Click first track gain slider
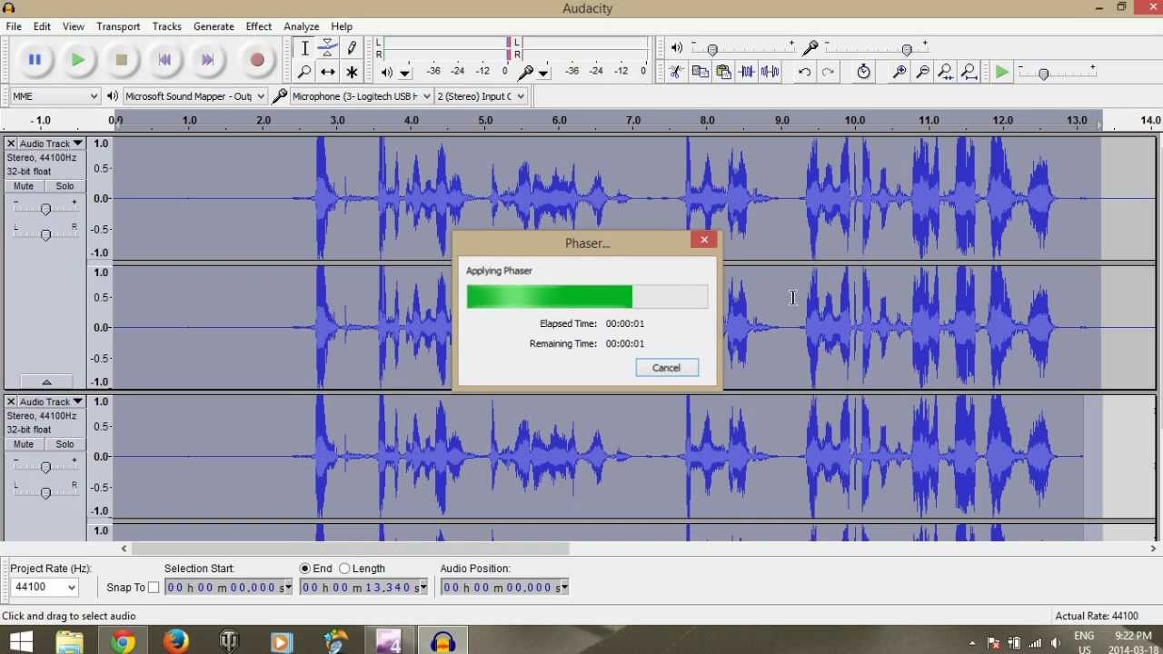Viewport: 1163px width, 654px height. click(x=45, y=209)
